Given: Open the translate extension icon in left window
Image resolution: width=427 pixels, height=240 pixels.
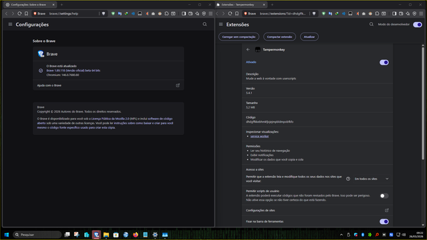Looking at the screenshot, I should [x=120, y=13].
